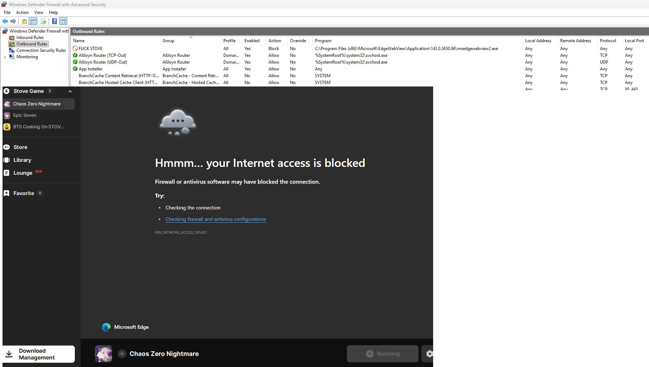The height and width of the screenshot is (367, 649).
Task: Open the Action menu
Action: [x=22, y=13]
